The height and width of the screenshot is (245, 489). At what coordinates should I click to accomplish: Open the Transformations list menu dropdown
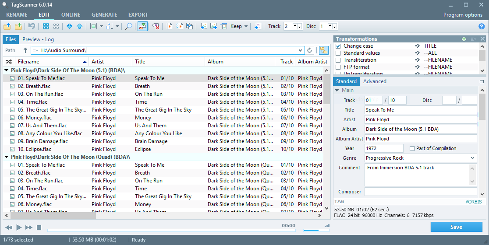click(x=473, y=39)
